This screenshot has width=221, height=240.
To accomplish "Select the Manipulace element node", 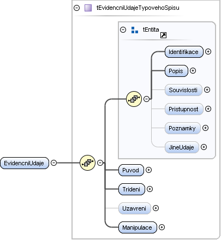I will click(x=138, y=227).
